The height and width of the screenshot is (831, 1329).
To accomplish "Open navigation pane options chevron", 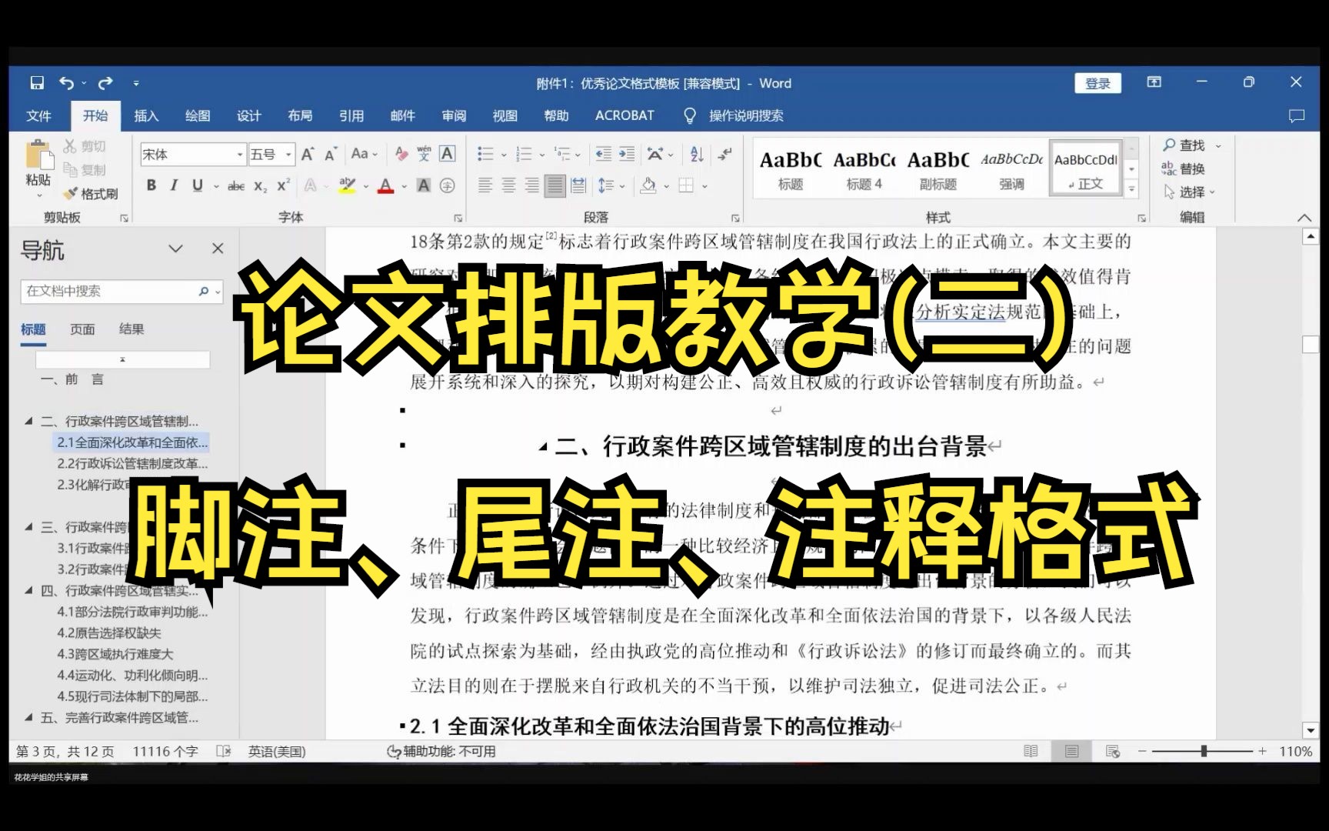I will click(x=175, y=249).
